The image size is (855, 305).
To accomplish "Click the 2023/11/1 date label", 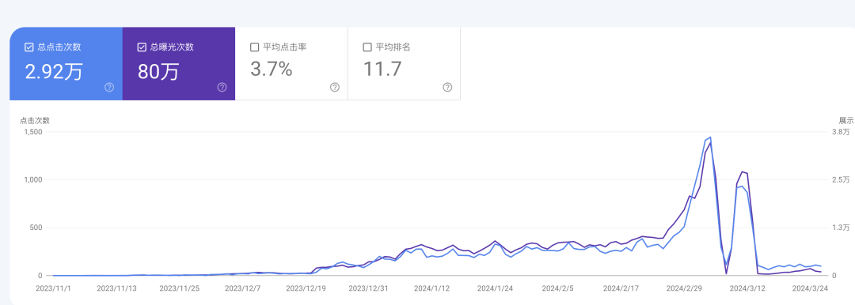I will pos(53,288).
